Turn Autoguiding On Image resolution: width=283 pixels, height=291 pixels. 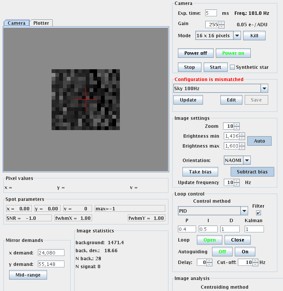pyautogui.click(x=245, y=251)
